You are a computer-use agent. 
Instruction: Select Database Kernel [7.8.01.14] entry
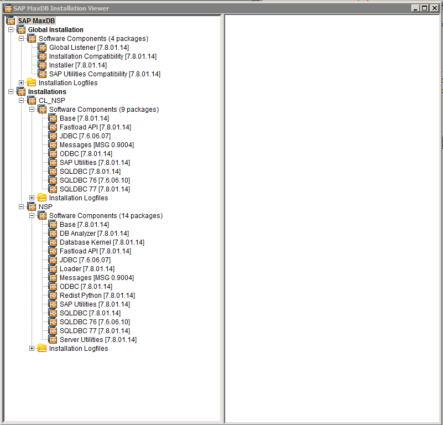[102, 242]
